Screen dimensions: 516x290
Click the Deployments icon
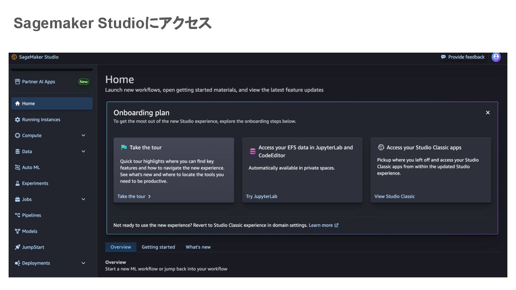(x=17, y=263)
